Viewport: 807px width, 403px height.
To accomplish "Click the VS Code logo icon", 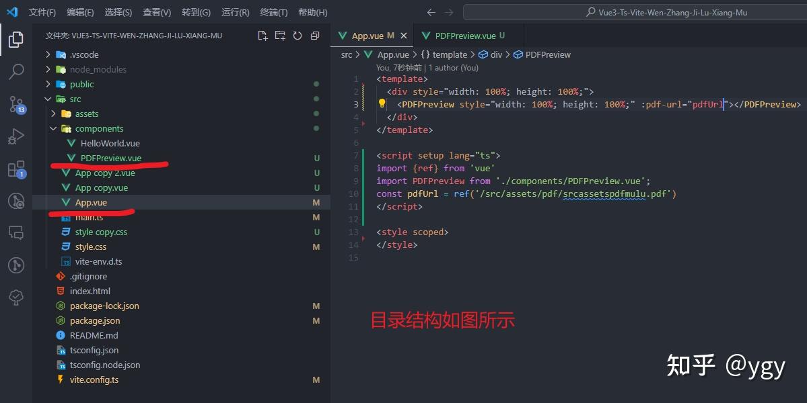I will pos(12,12).
